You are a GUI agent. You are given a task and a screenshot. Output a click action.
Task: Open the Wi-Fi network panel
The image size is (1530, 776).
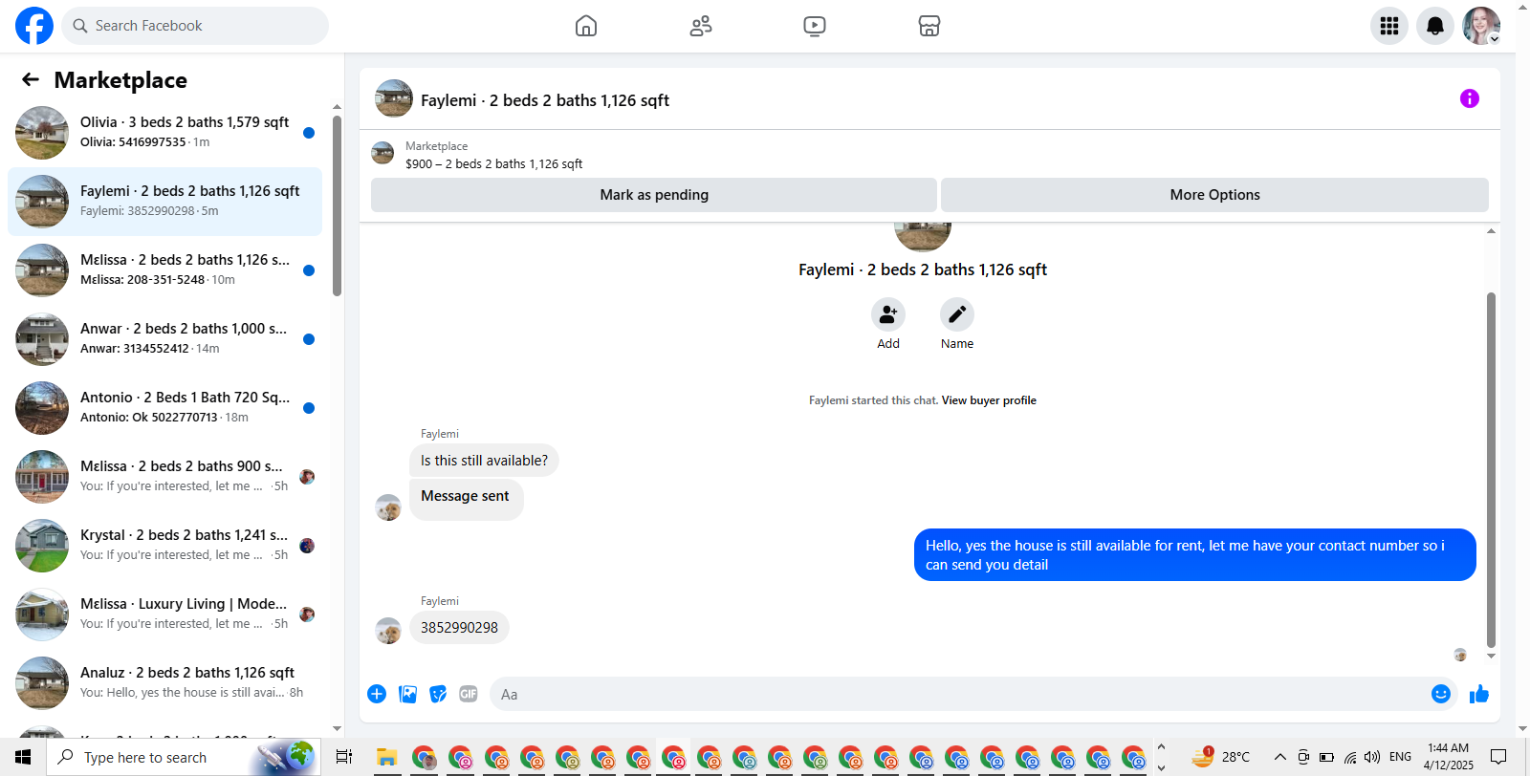(x=1349, y=757)
